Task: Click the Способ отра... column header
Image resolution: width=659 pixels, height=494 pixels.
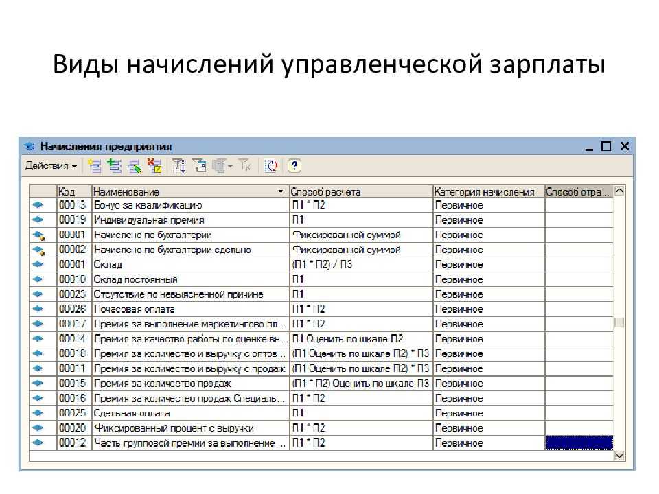Action: pyautogui.click(x=579, y=191)
